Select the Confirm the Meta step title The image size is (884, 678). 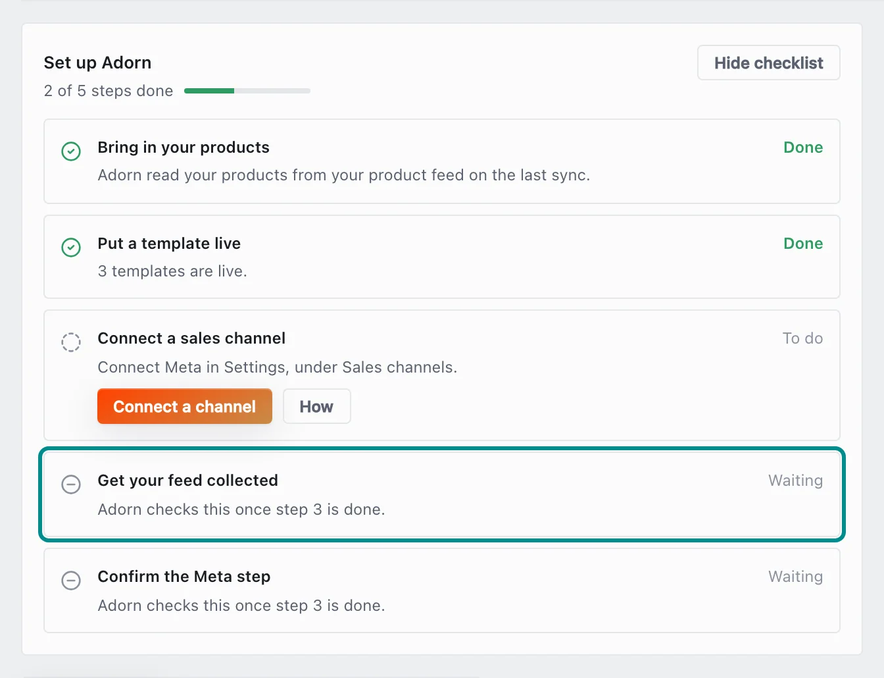pyautogui.click(x=184, y=577)
